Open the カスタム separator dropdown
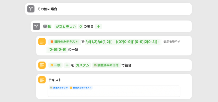 pos(83,65)
